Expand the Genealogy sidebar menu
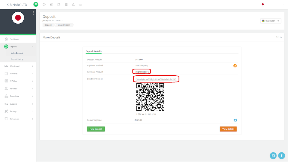Image resolution: width=288 pixels, height=162 pixels. [x=18, y=96]
